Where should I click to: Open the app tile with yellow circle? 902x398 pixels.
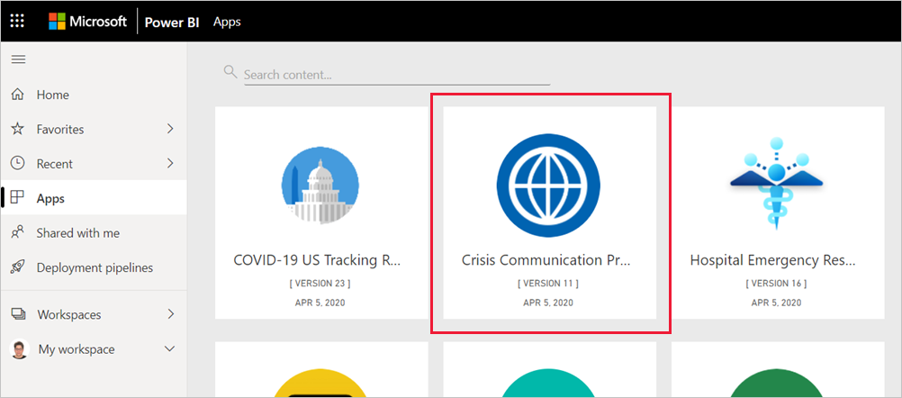(321, 370)
